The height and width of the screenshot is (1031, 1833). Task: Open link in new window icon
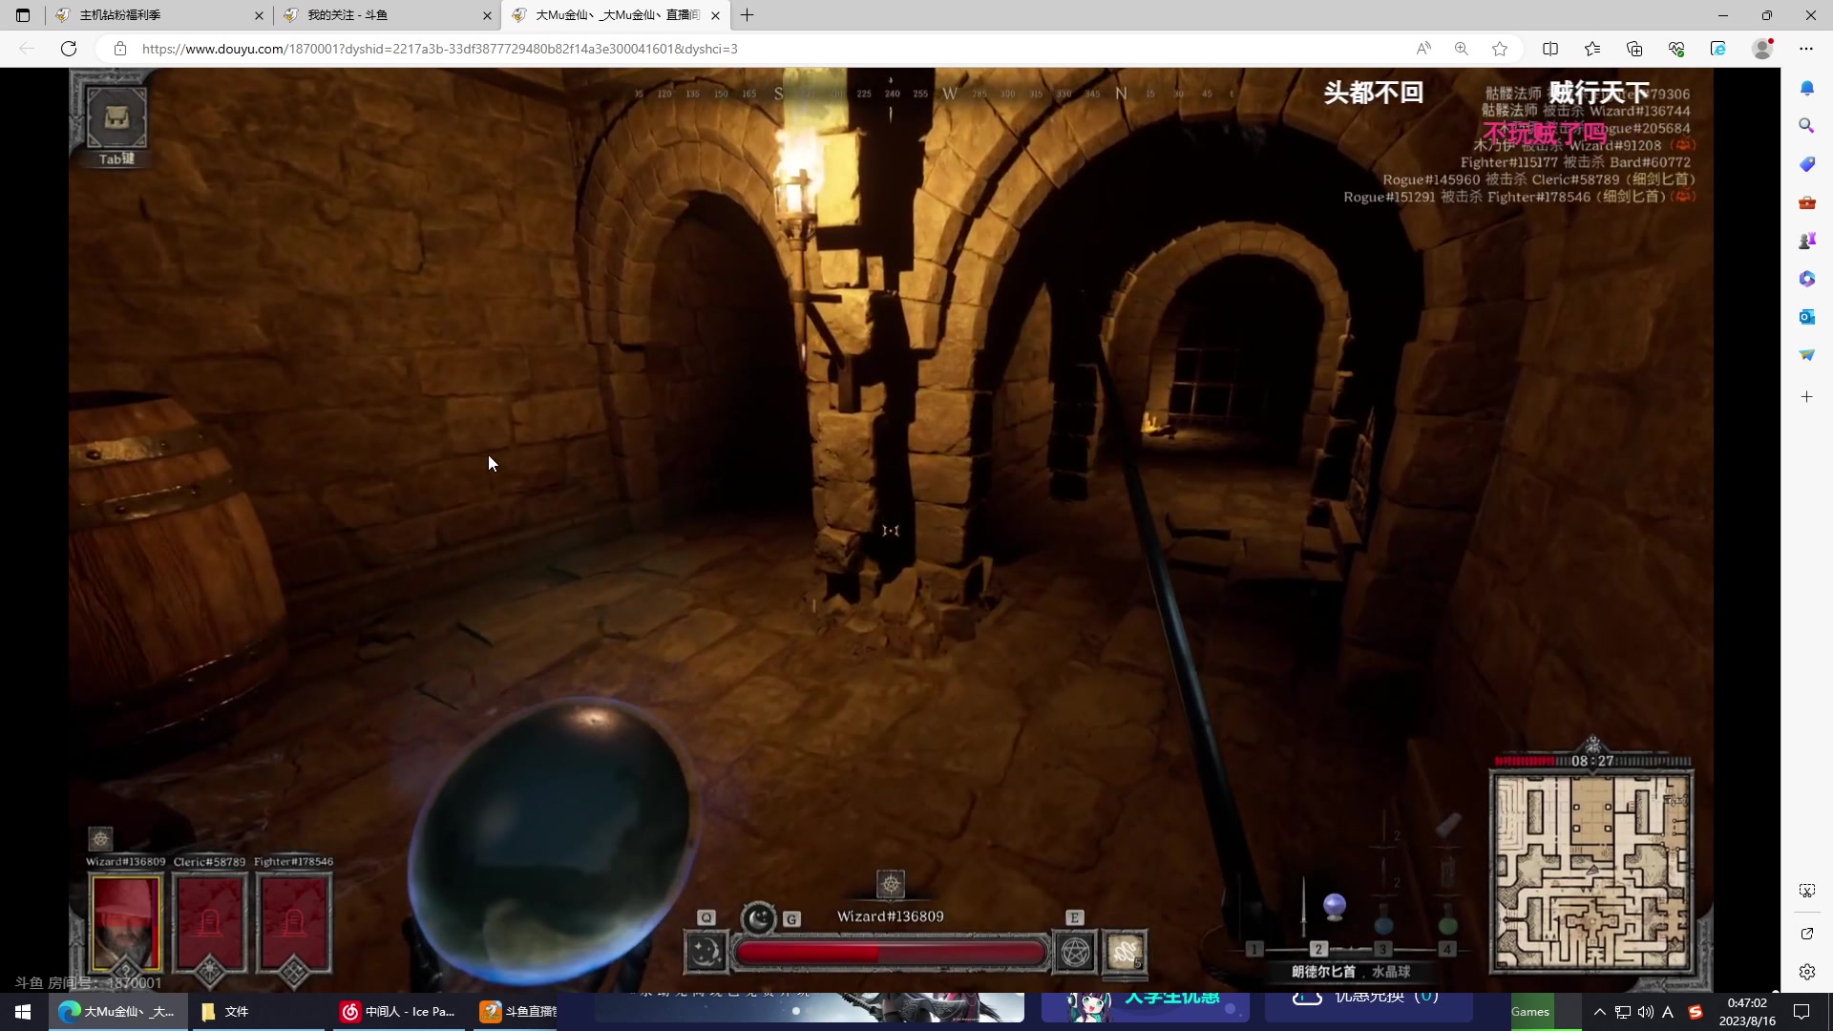pyautogui.click(x=1807, y=934)
